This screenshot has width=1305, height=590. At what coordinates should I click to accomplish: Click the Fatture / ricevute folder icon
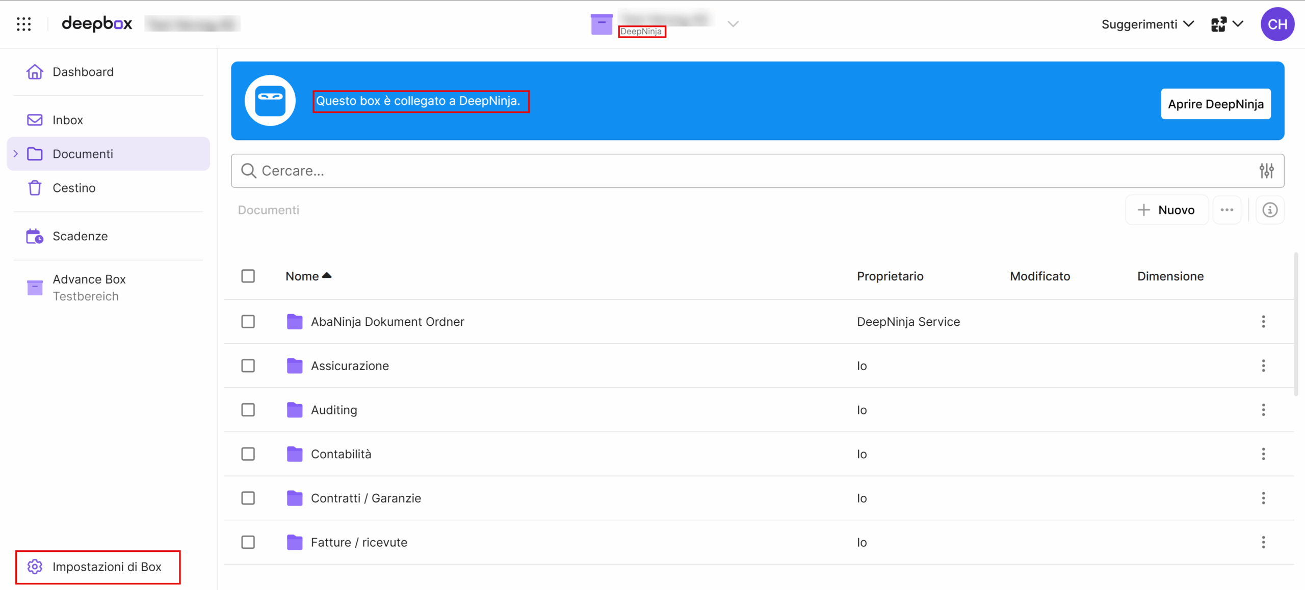[x=295, y=542]
